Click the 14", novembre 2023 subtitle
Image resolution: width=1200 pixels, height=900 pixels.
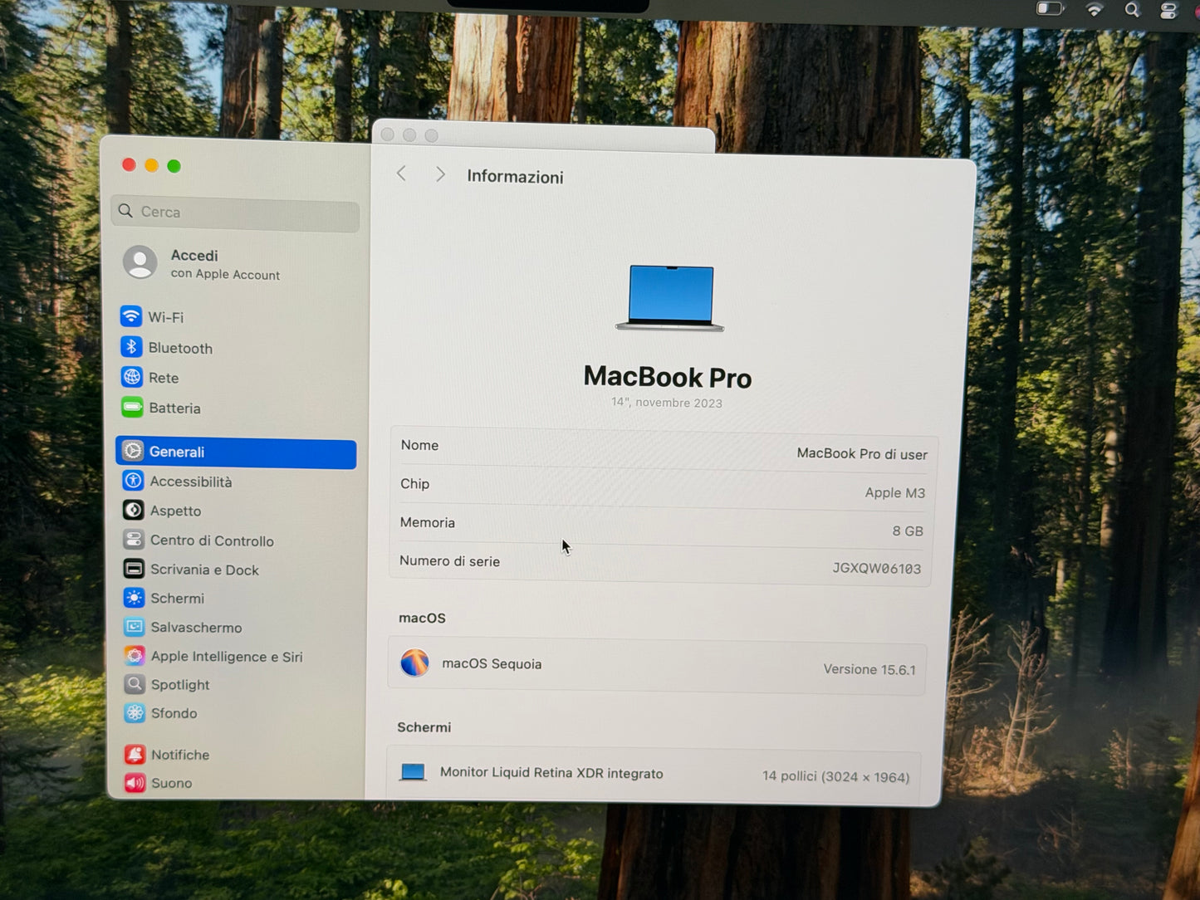pyautogui.click(x=667, y=403)
